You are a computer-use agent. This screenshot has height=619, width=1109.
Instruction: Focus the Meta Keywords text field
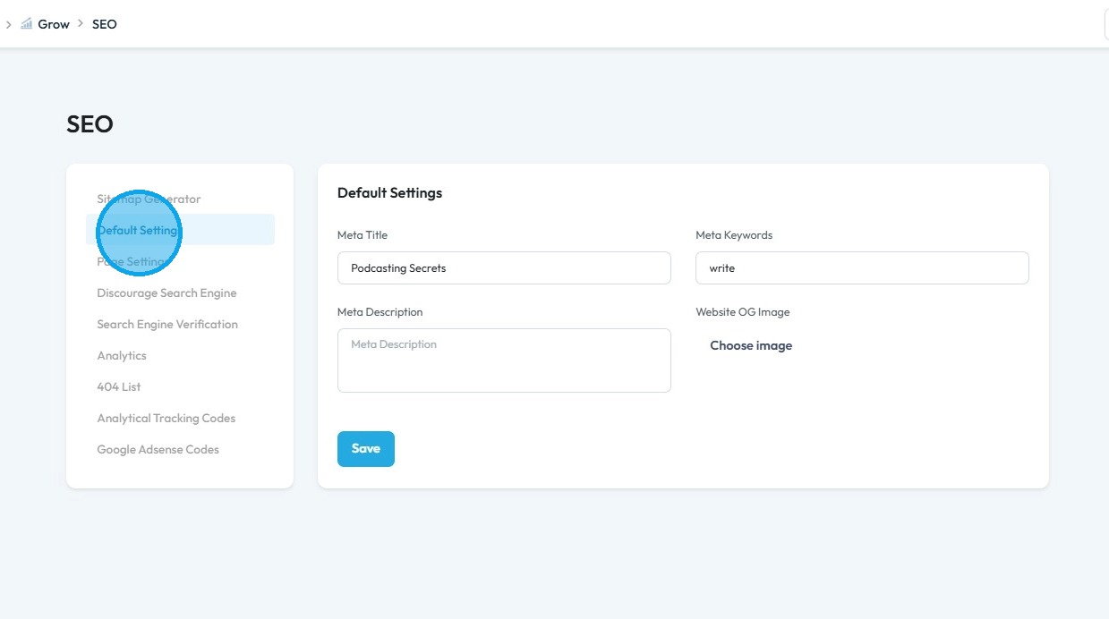click(x=862, y=267)
